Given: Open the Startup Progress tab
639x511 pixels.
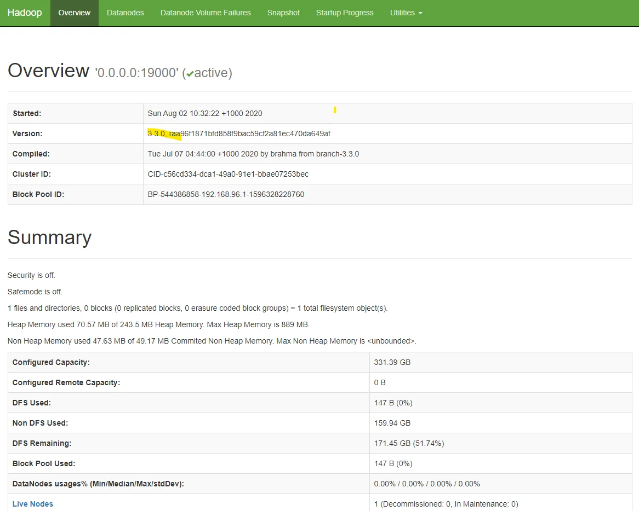Looking at the screenshot, I should (x=345, y=13).
